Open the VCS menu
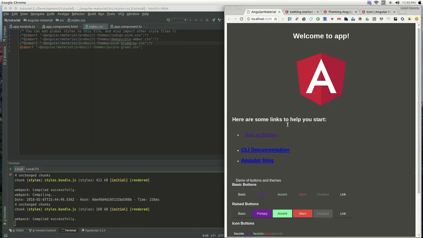 (x=121, y=14)
